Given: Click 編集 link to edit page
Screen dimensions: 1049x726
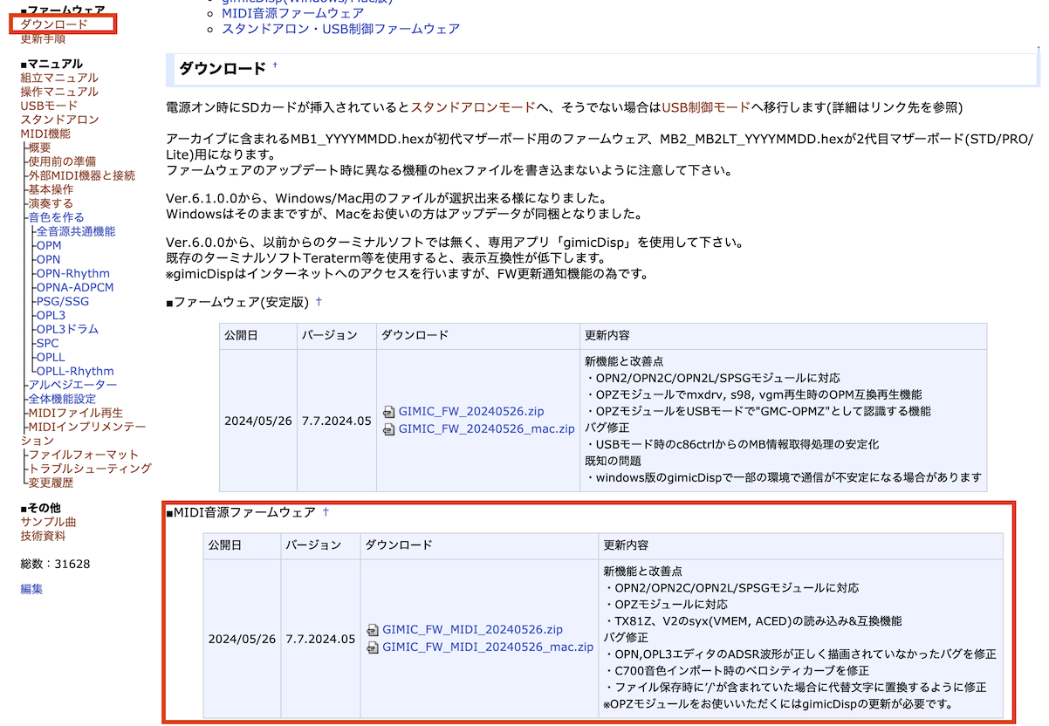Looking at the screenshot, I should pyautogui.click(x=31, y=589).
